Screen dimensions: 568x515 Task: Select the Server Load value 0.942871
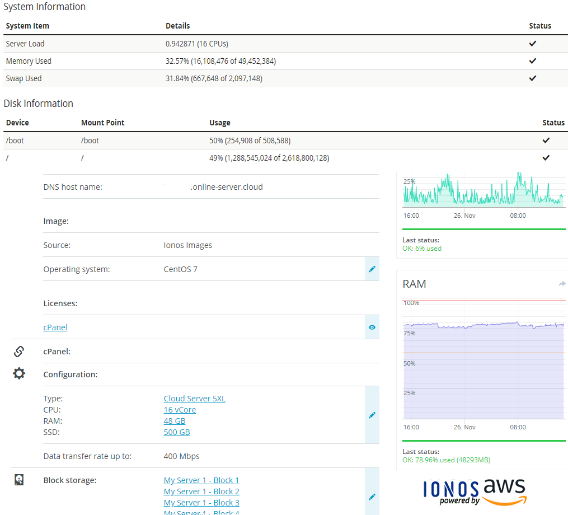coord(180,44)
